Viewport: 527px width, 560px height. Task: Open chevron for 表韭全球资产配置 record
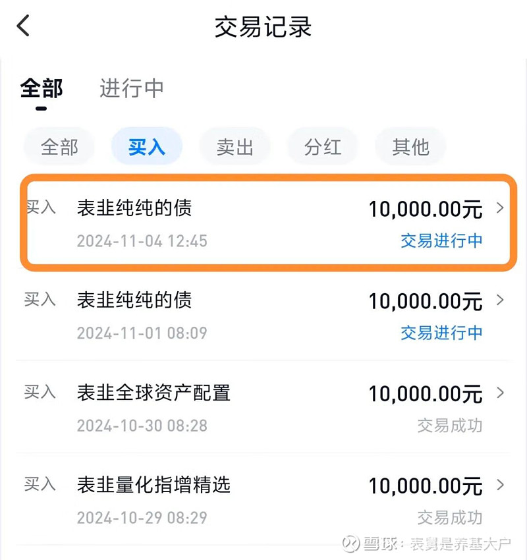pyautogui.click(x=500, y=393)
